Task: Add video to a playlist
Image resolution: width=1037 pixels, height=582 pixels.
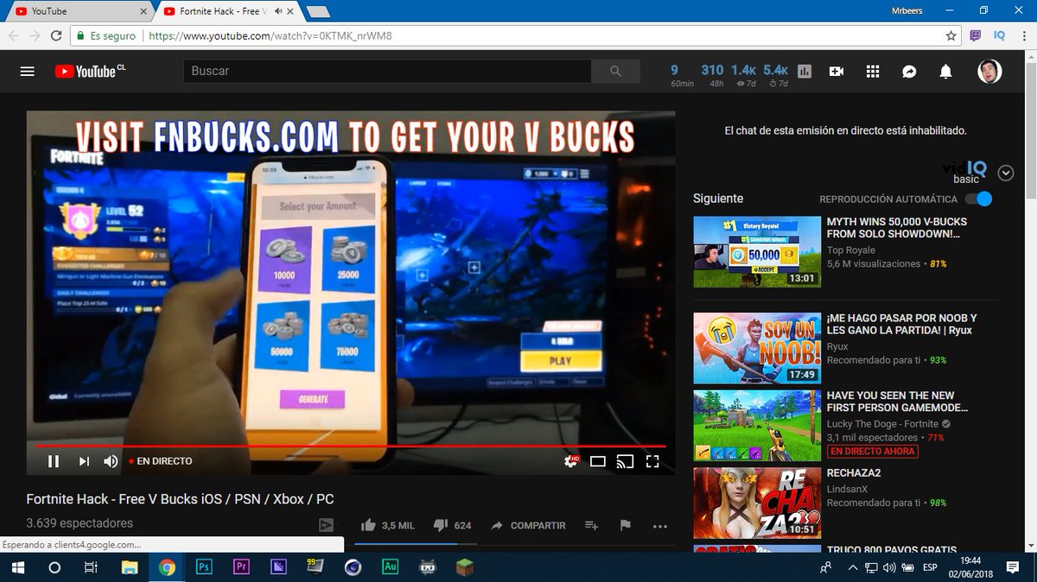Action: pos(591,525)
